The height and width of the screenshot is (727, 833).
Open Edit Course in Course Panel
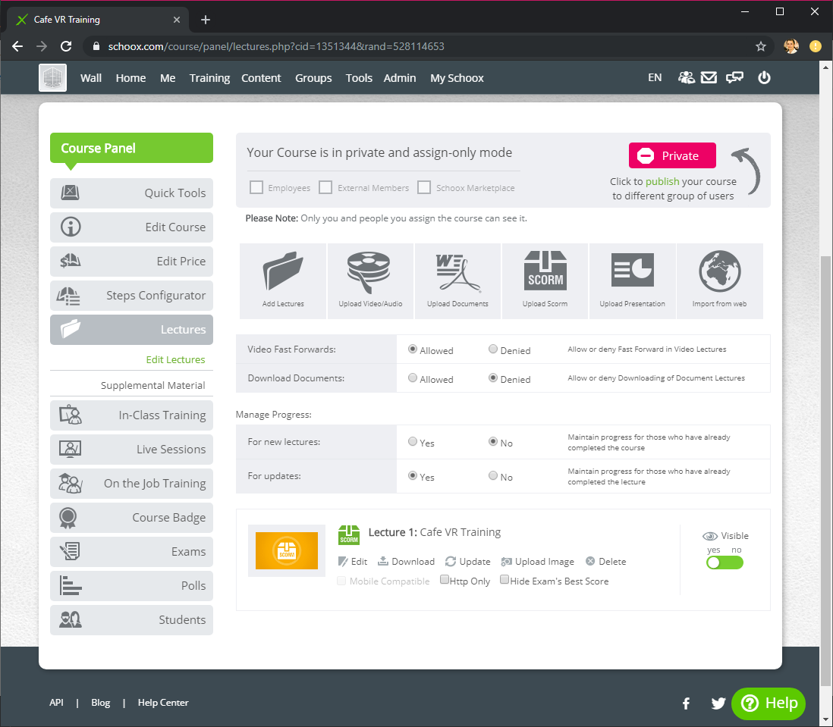click(x=132, y=227)
